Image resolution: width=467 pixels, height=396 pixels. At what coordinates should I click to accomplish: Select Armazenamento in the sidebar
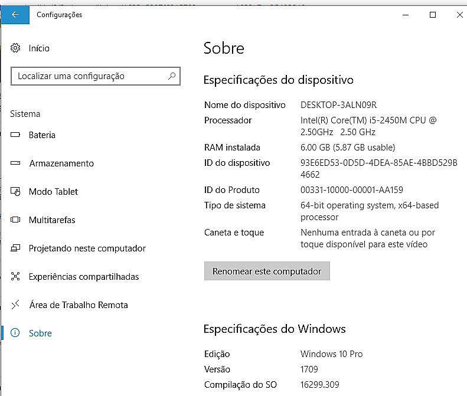tap(61, 163)
